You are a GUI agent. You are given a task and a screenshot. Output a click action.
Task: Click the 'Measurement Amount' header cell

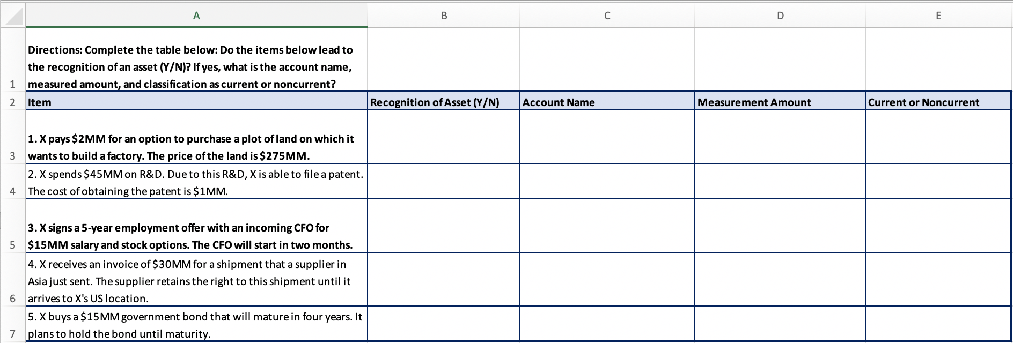tap(780, 101)
